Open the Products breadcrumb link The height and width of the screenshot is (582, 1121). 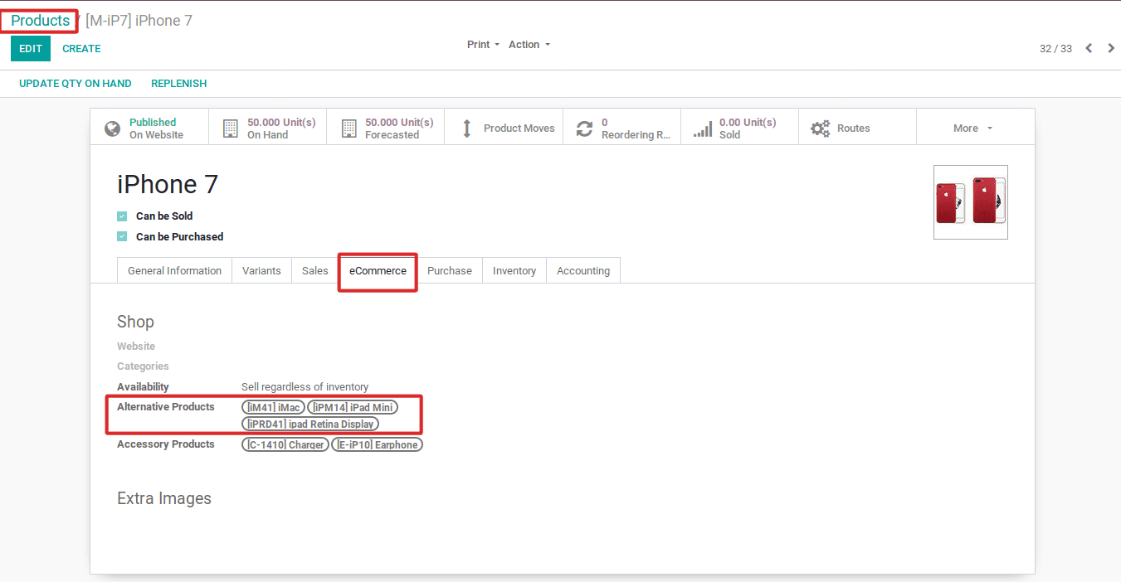41,21
